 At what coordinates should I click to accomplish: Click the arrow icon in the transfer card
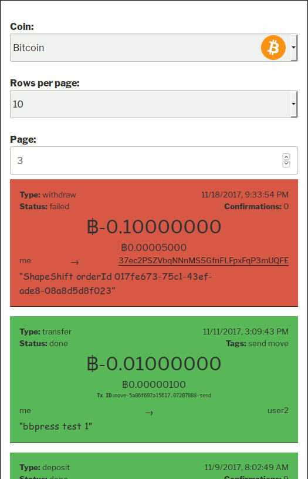149,413
